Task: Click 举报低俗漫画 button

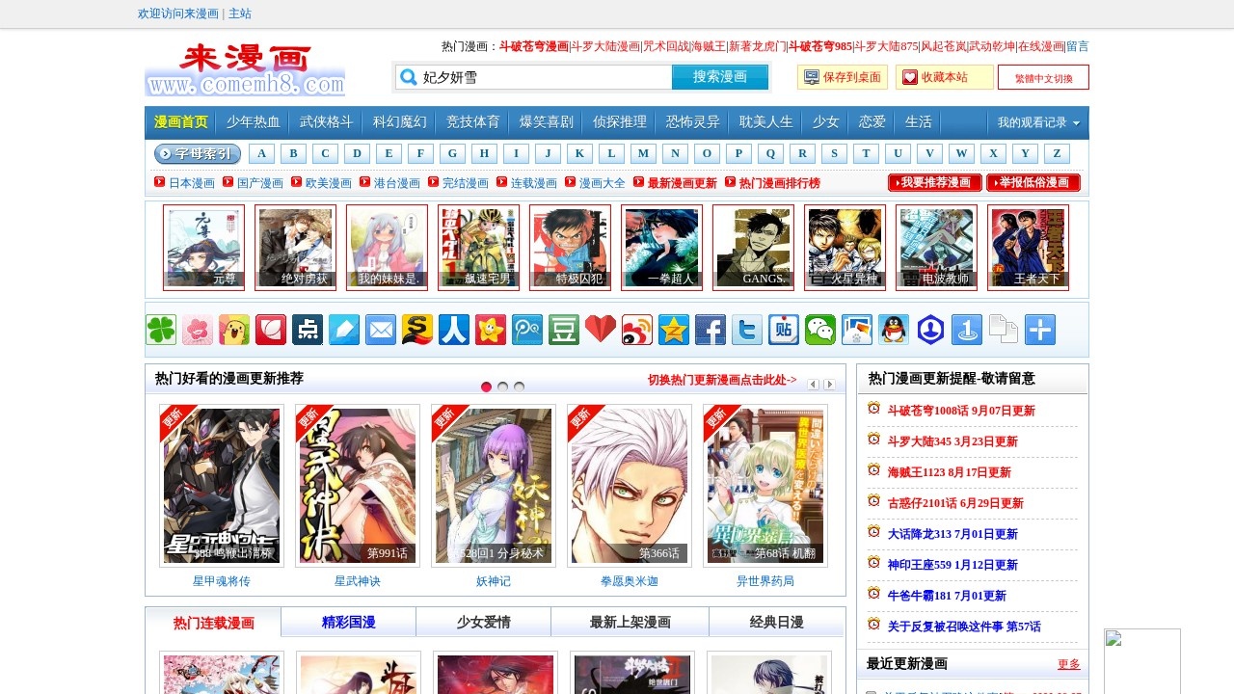Action: click(x=1033, y=182)
